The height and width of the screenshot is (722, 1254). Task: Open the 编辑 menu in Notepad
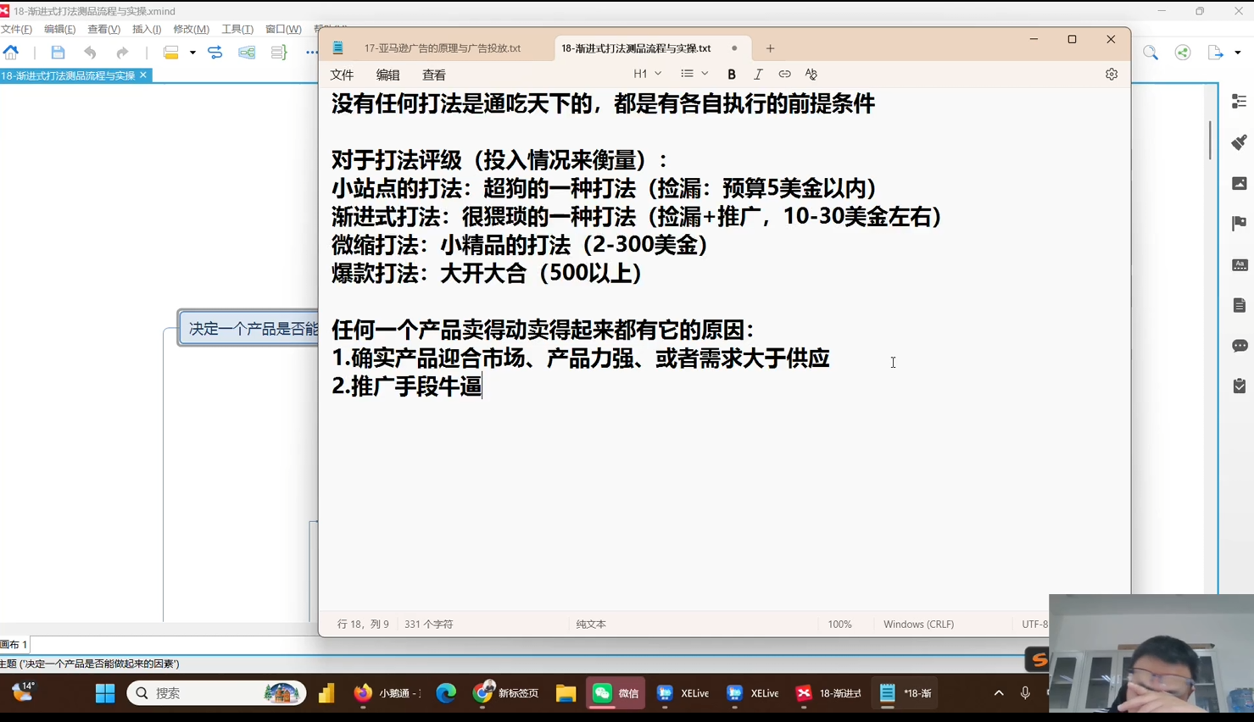387,75
